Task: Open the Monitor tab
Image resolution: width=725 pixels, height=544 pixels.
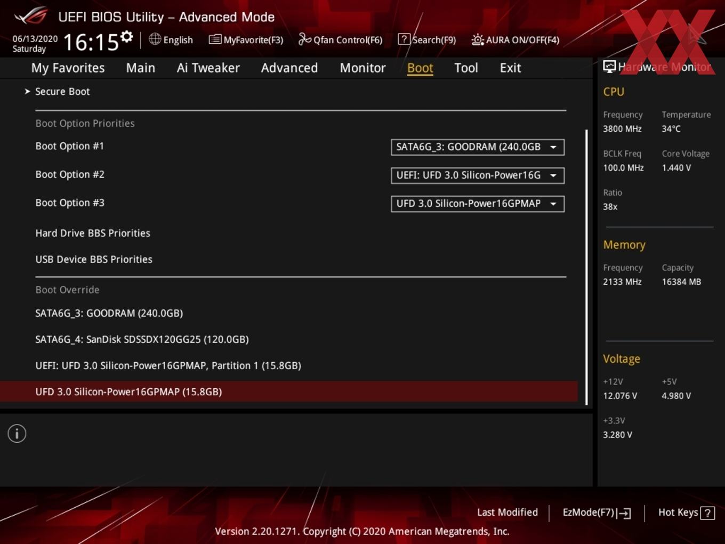Action: click(x=362, y=68)
